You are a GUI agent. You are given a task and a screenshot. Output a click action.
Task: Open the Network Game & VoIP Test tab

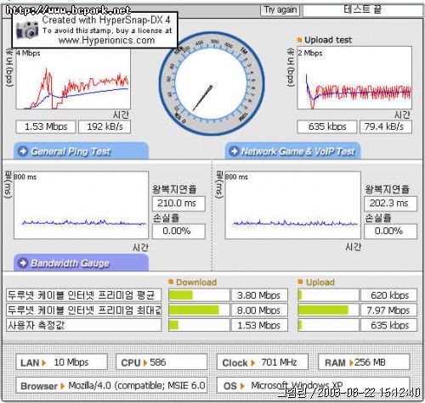pyautogui.click(x=292, y=151)
